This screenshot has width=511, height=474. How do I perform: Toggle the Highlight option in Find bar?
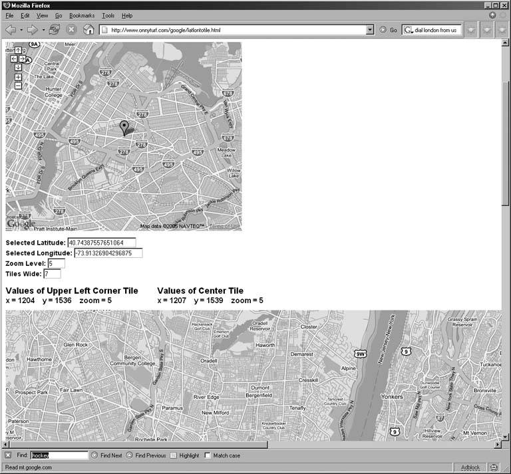click(174, 455)
